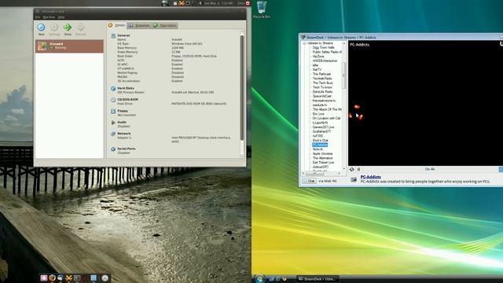This screenshot has height=283, width=503.
Task: Select Digg Town Halls stream
Action: 323,47
